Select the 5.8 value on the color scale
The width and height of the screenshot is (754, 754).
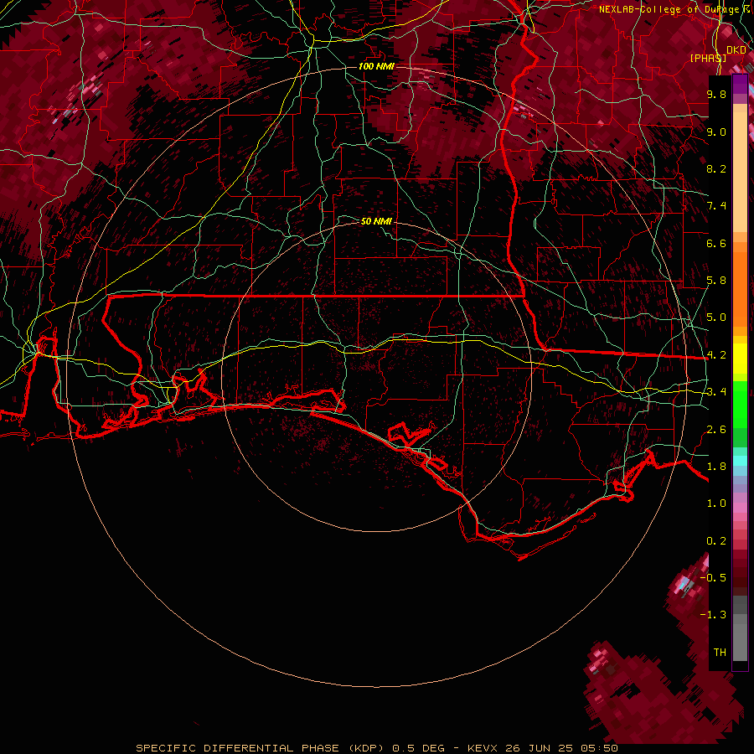[x=716, y=281]
